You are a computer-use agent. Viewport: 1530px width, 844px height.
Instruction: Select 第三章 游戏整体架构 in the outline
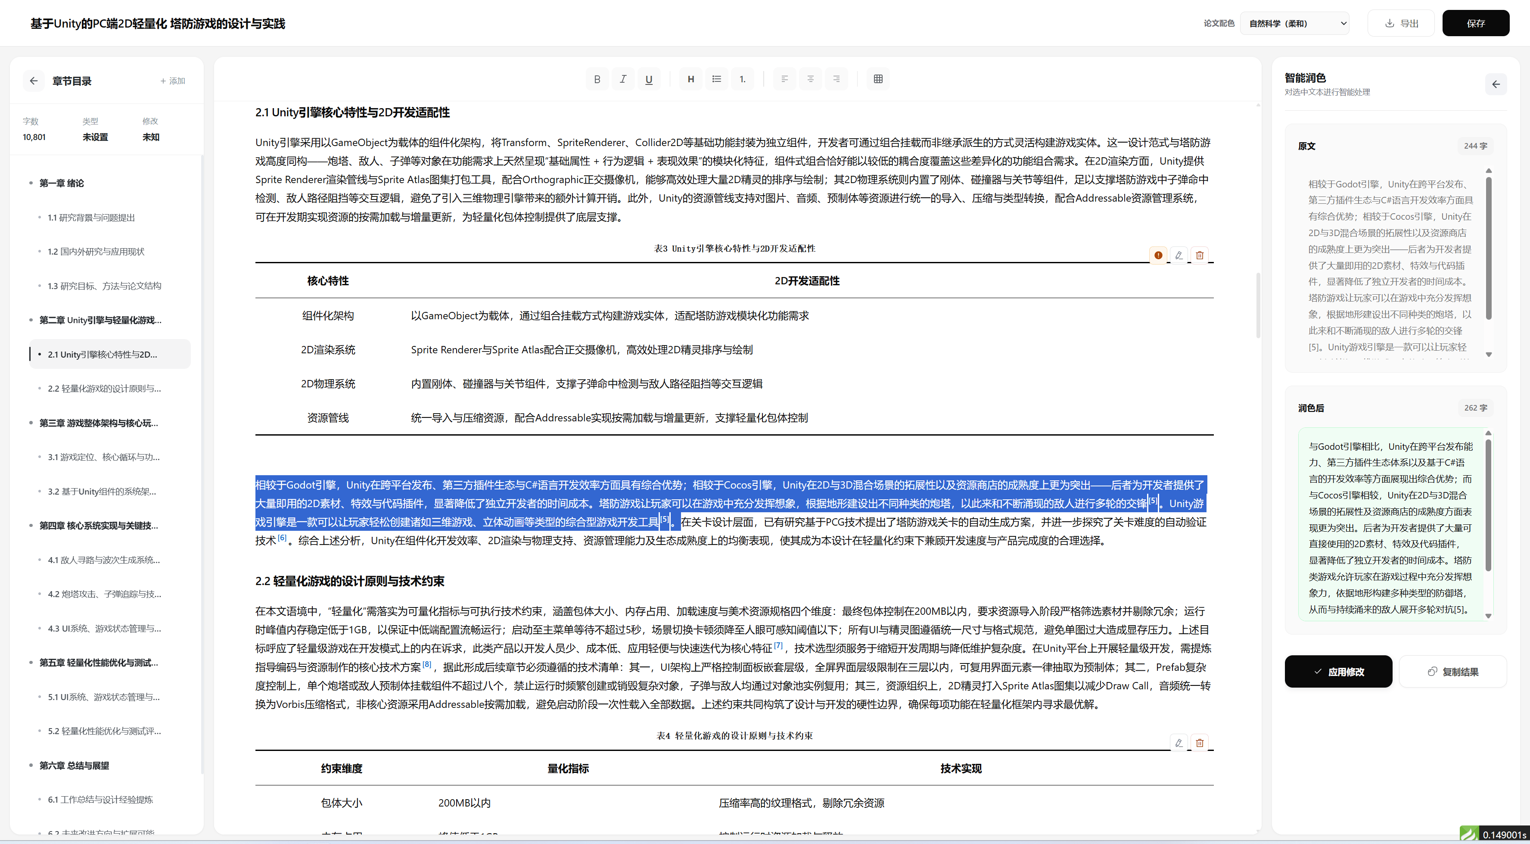tap(99, 423)
